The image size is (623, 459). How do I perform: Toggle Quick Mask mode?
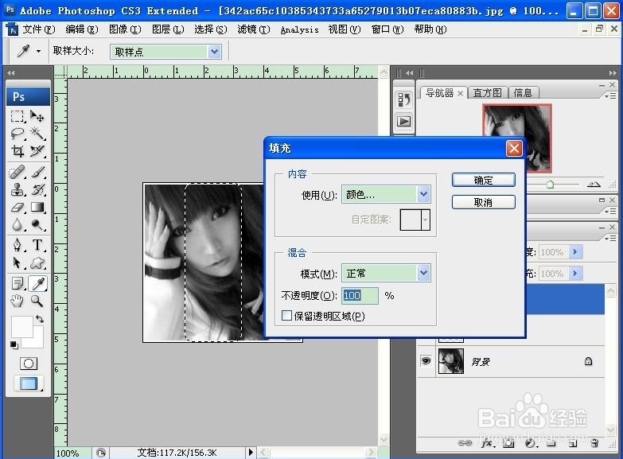[29, 364]
